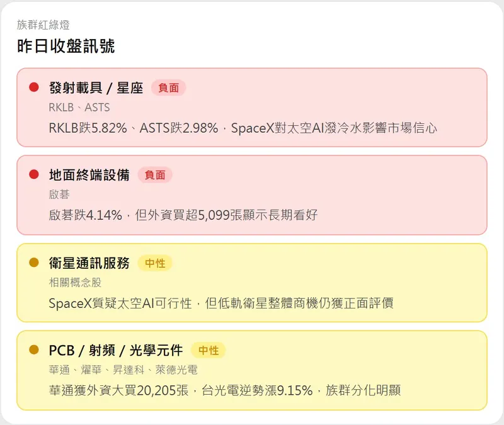Image resolution: width=504 pixels, height=425 pixels.
Task: Click the 負面 badge on 地面終端設備
Action: pyautogui.click(x=154, y=175)
